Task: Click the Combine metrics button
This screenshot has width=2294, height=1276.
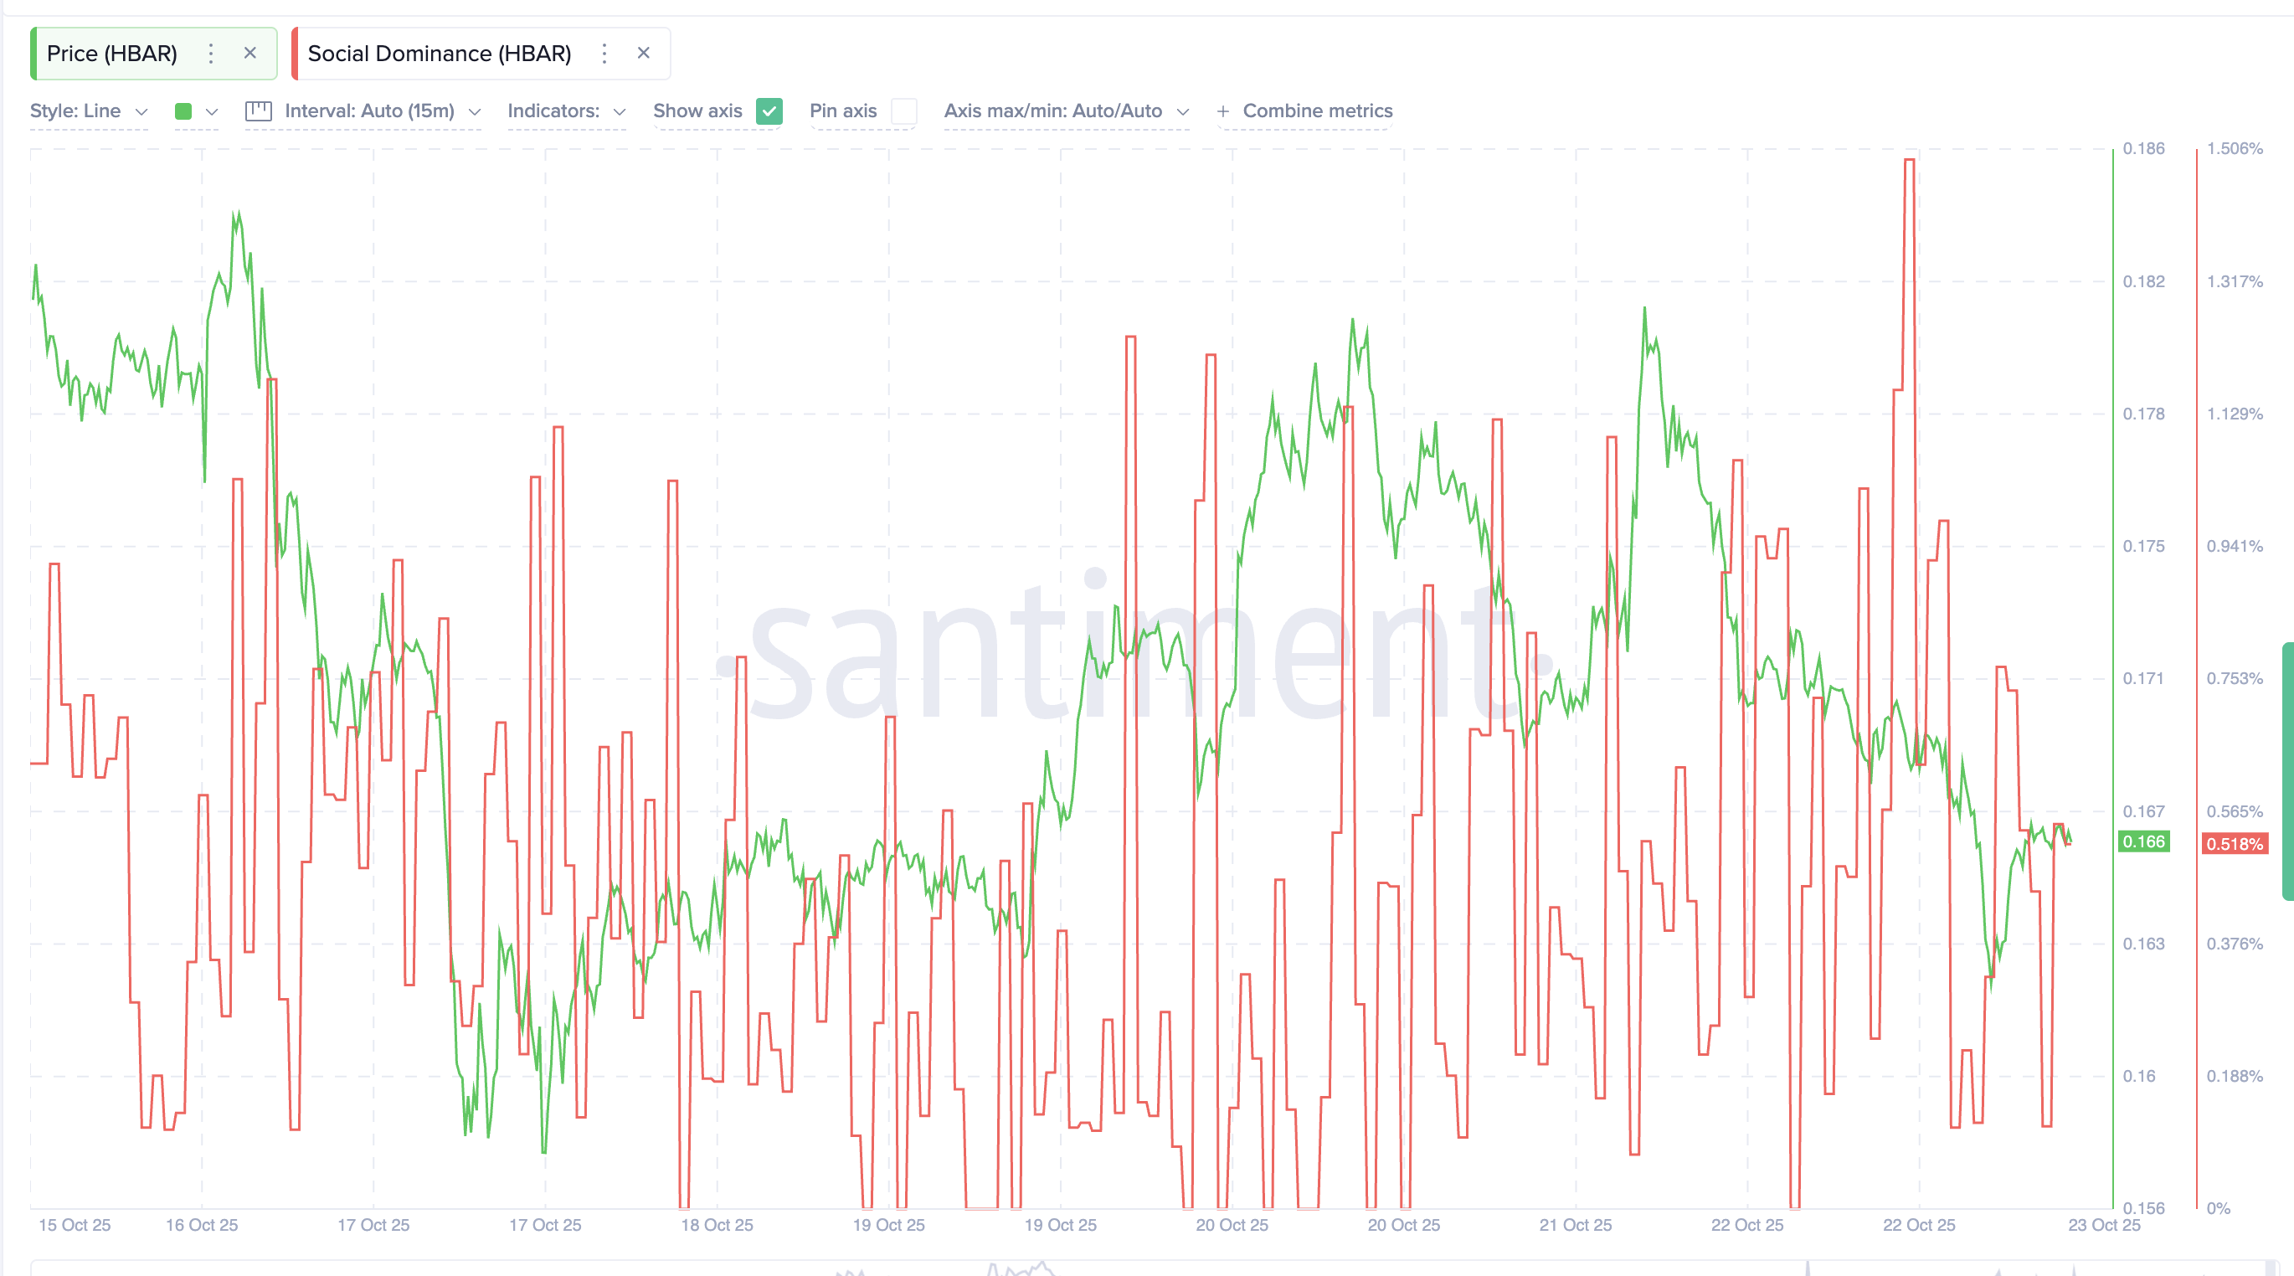Action: [1317, 111]
